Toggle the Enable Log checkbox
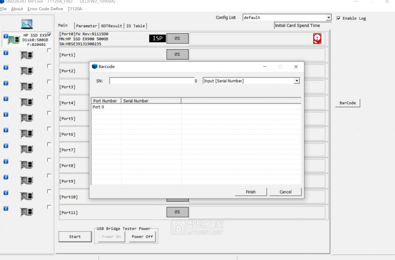Screen dimensions: 395x260 click(x=338, y=18)
